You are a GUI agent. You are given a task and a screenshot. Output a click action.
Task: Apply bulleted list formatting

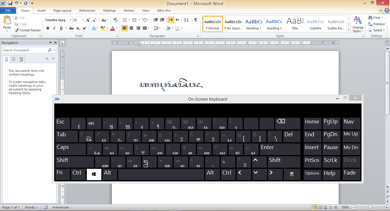[125, 20]
